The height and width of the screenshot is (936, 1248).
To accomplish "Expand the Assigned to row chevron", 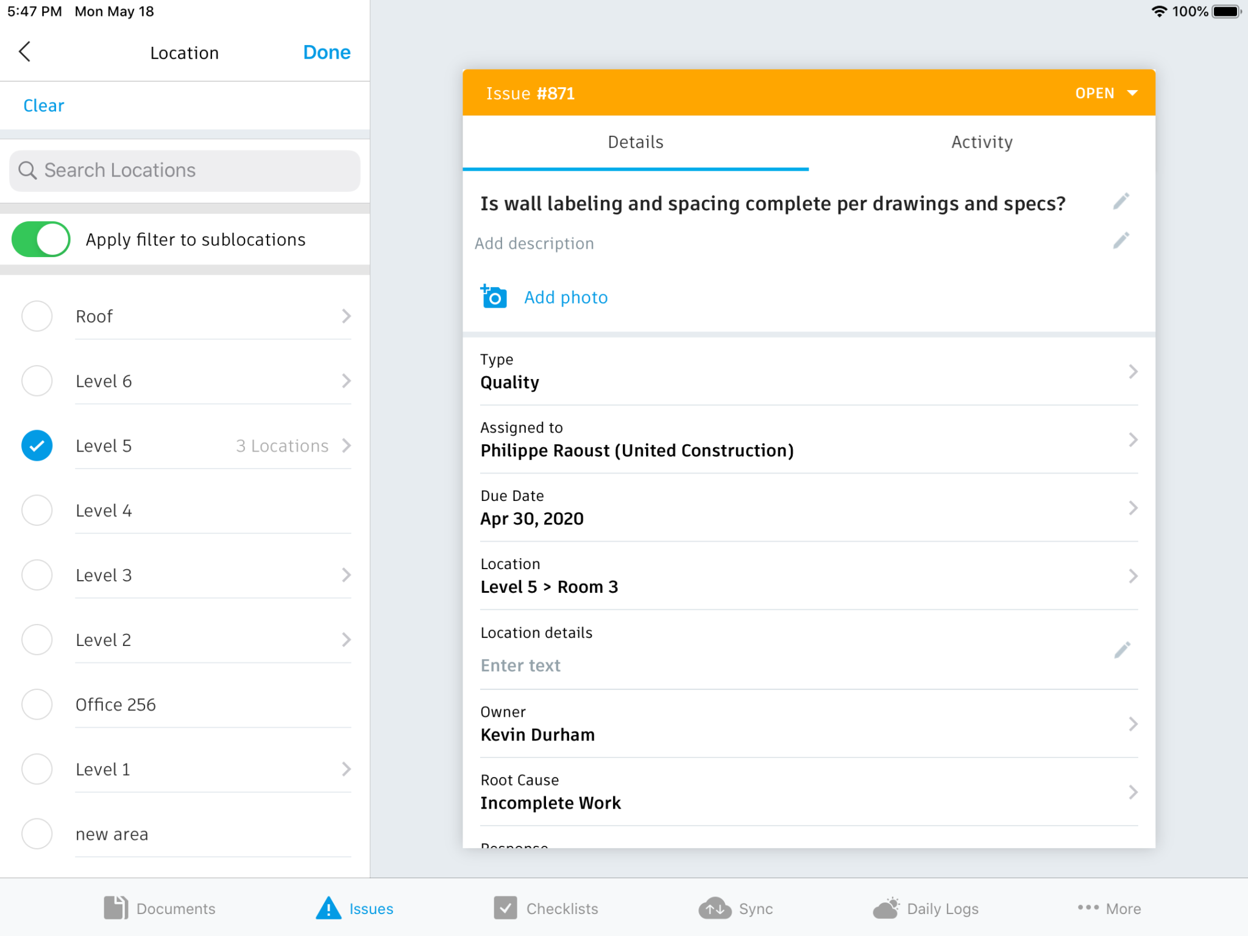I will click(x=1133, y=439).
